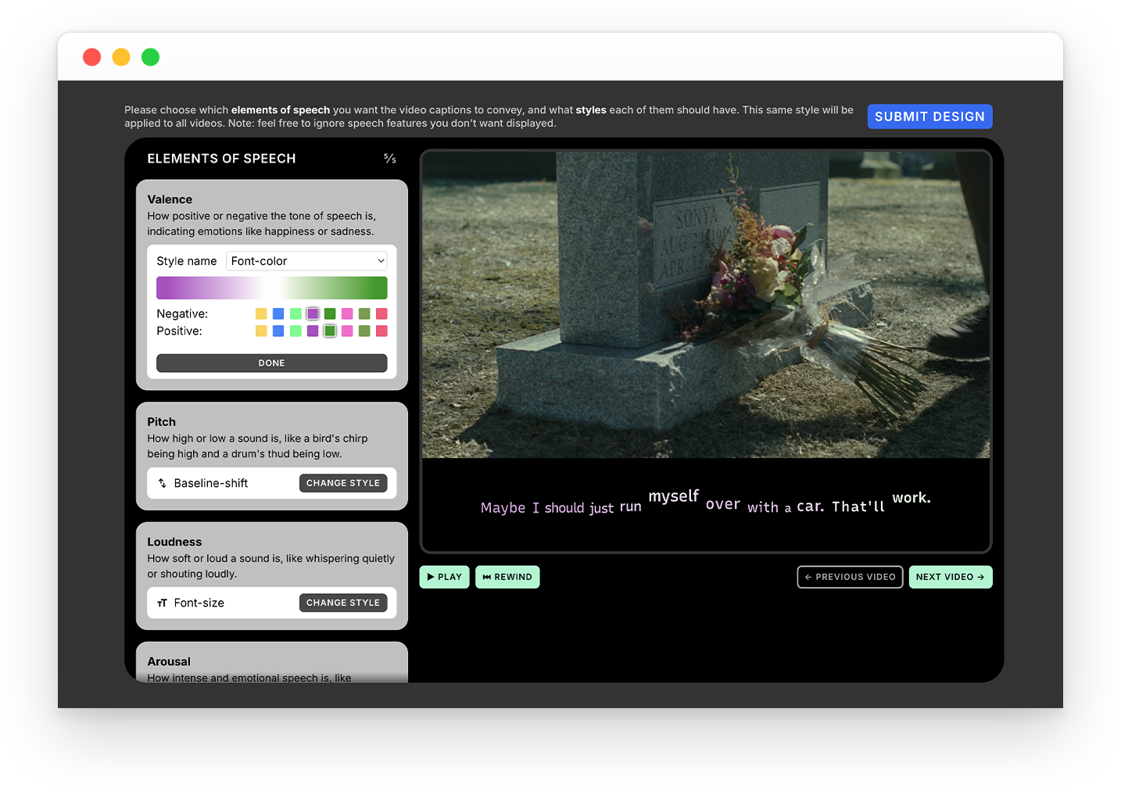Advance to the next video
Screen dimensions: 1121x791
951,577
